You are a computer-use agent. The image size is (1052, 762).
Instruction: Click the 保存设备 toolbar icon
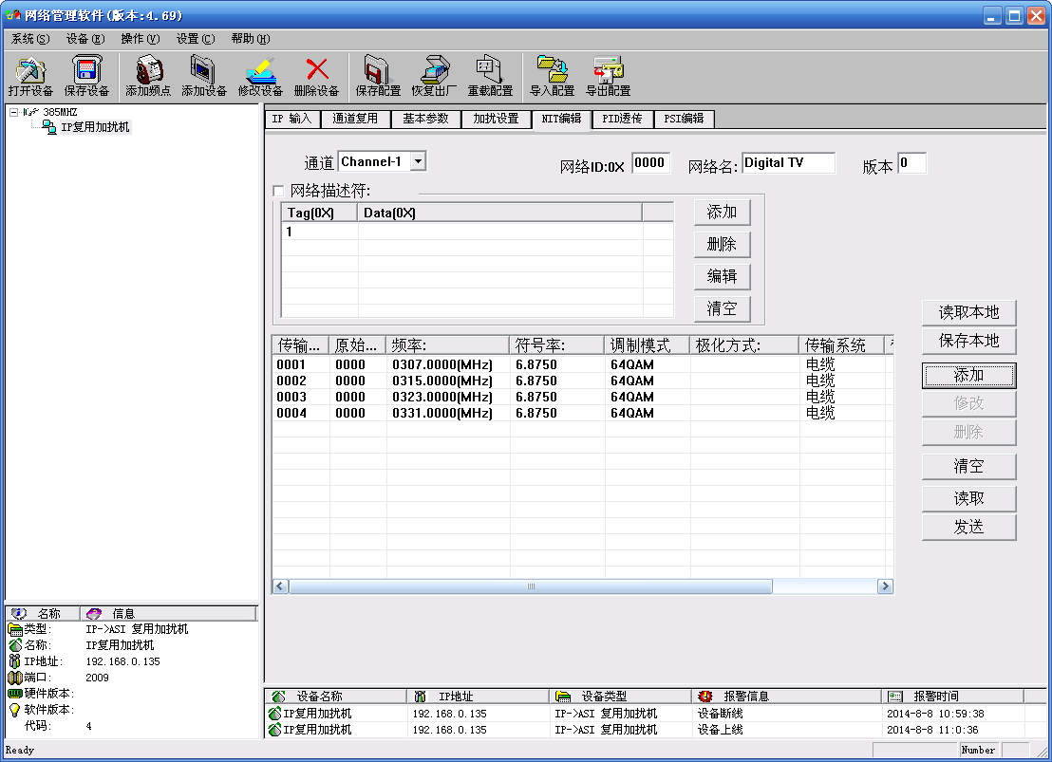(86, 70)
